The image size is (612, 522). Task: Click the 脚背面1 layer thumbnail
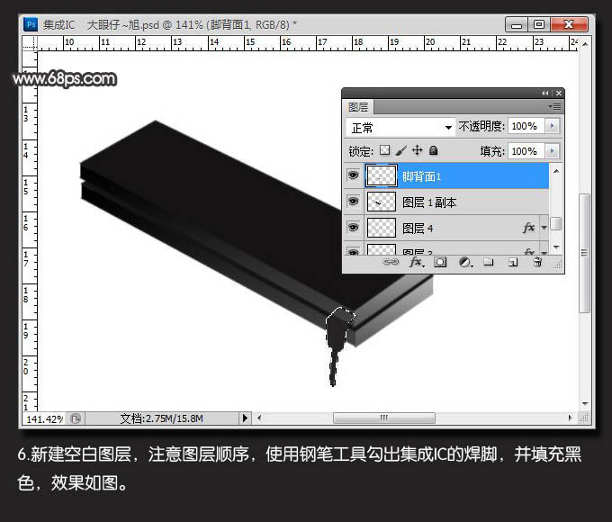(x=382, y=175)
